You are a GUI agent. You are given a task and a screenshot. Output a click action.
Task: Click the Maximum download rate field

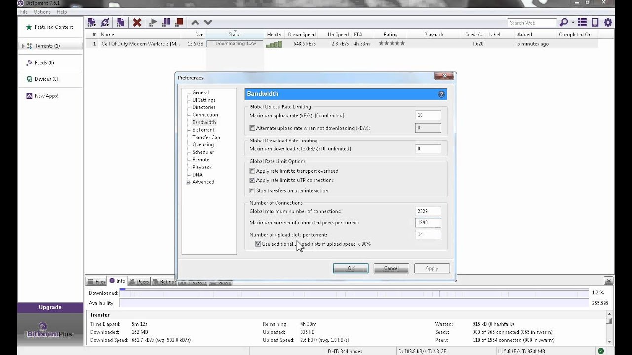point(428,149)
